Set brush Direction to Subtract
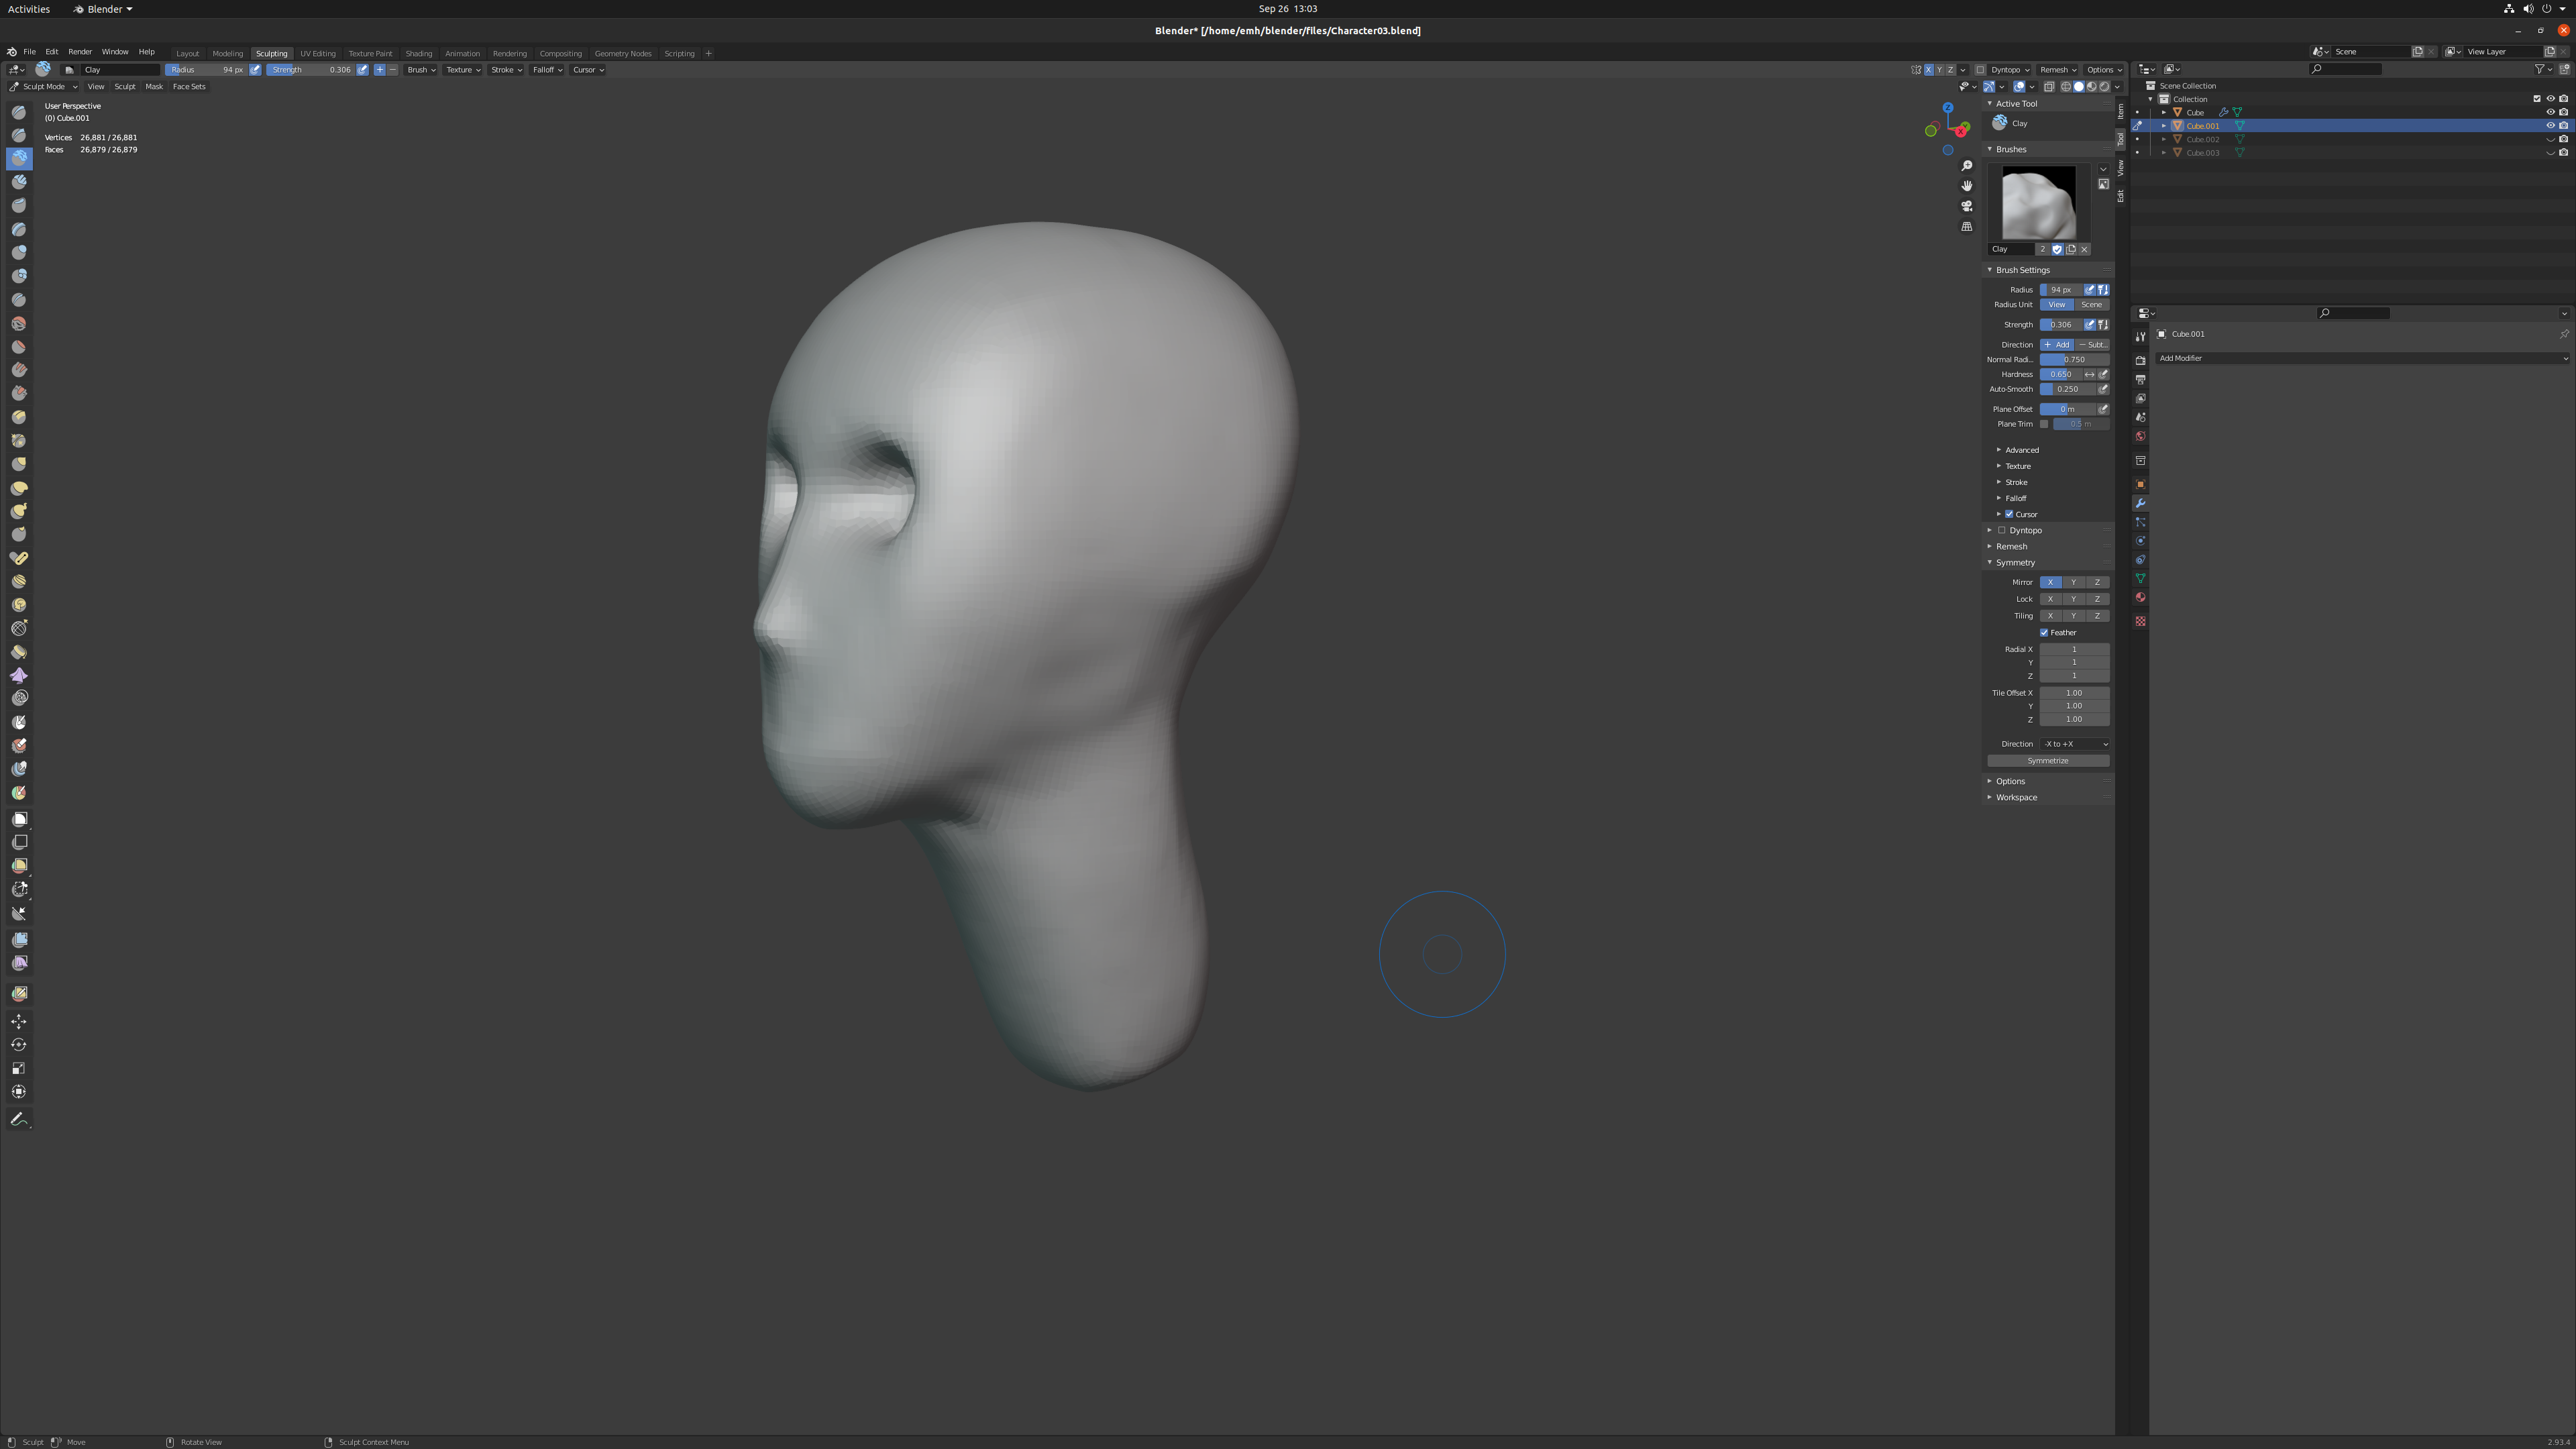The image size is (2576, 1449). (2093, 345)
